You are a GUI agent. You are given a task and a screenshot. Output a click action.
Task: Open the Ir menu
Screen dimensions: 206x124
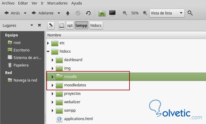42,3
